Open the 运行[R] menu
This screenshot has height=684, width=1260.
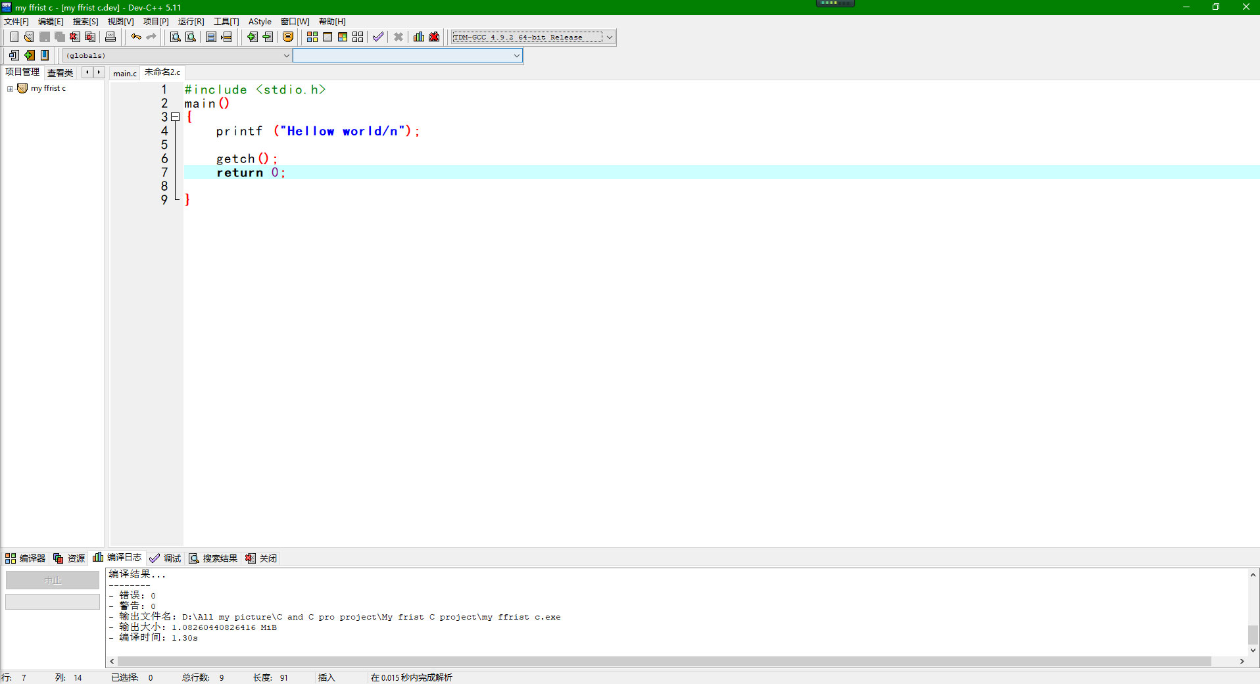point(191,22)
